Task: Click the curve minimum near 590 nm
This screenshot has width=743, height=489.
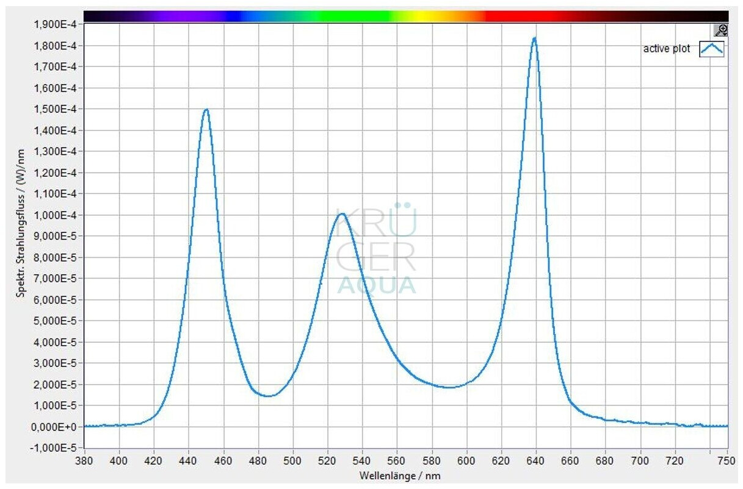Action: click(x=449, y=387)
